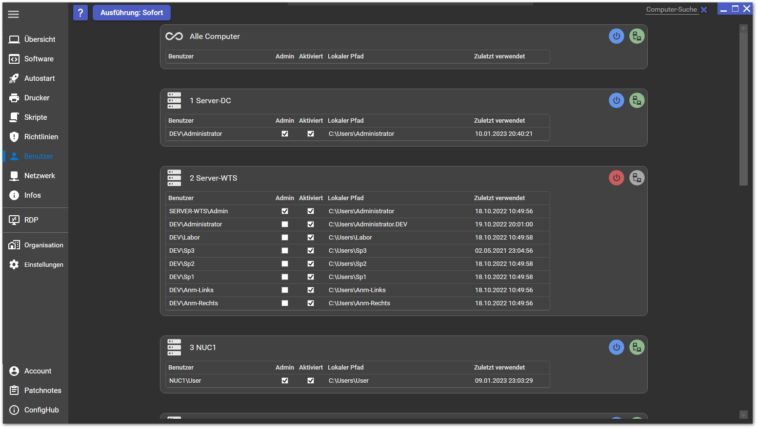Click the Alle Computer infinity icon

coord(174,37)
